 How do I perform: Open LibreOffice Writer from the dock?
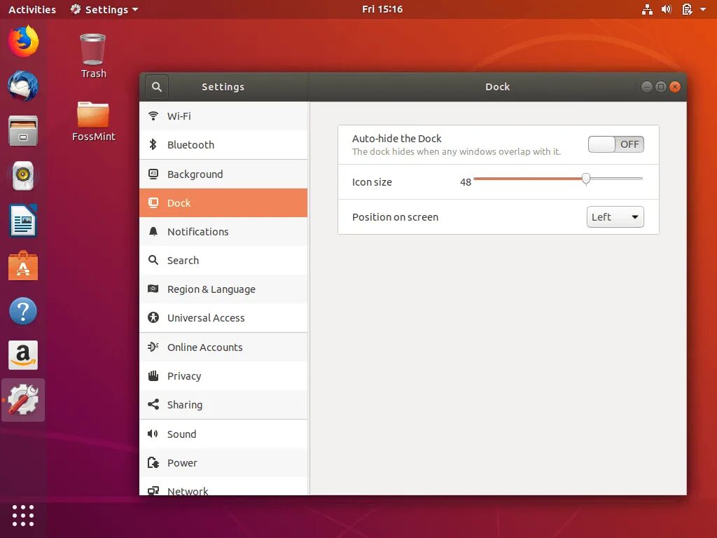[x=23, y=221]
